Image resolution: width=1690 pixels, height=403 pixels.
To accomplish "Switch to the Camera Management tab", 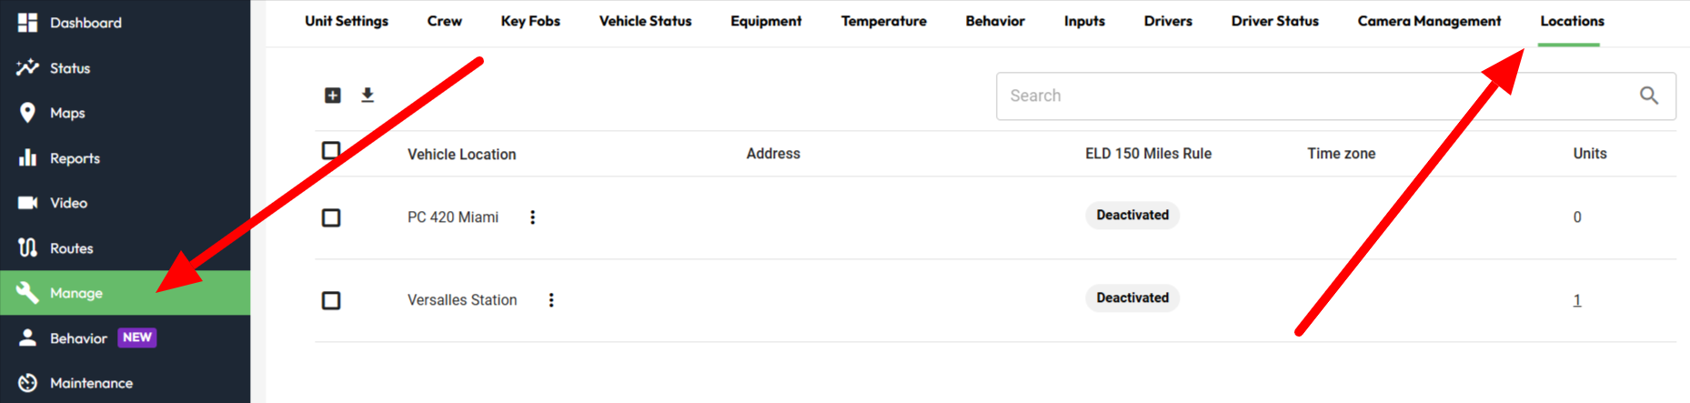I will [x=1429, y=21].
